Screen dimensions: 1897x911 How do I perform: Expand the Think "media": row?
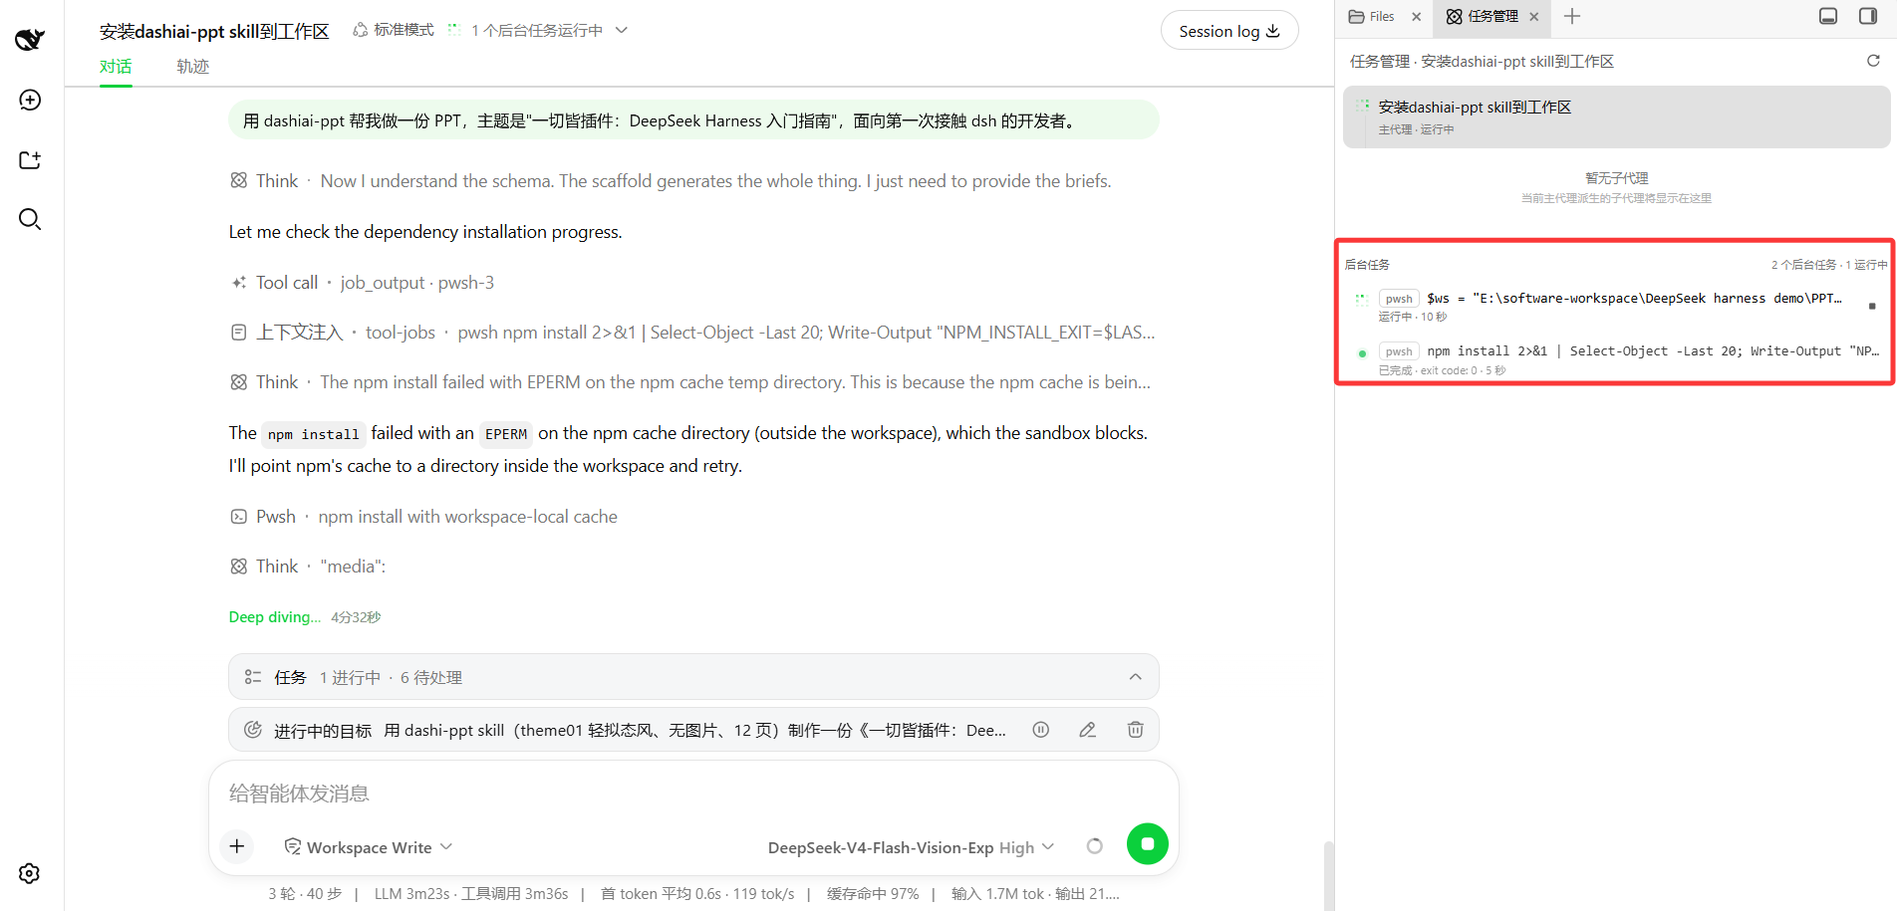308,567
